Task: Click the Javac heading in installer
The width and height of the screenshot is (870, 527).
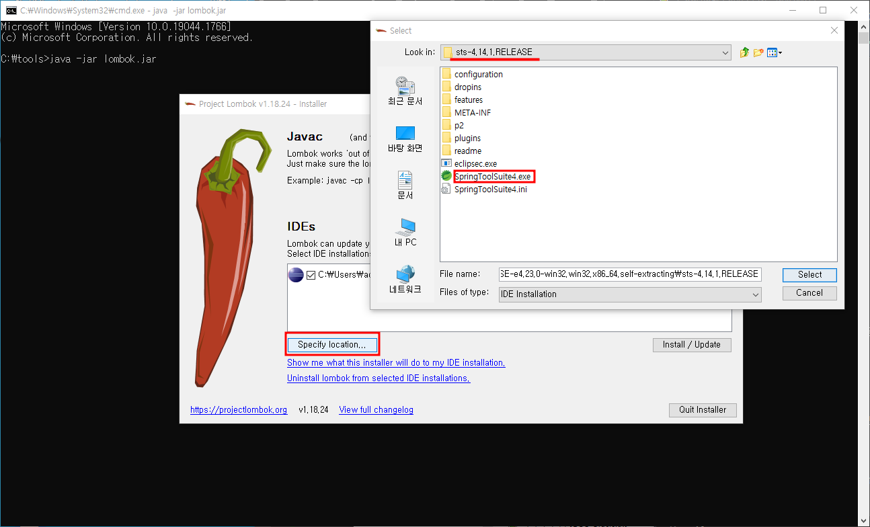Action: coord(305,136)
